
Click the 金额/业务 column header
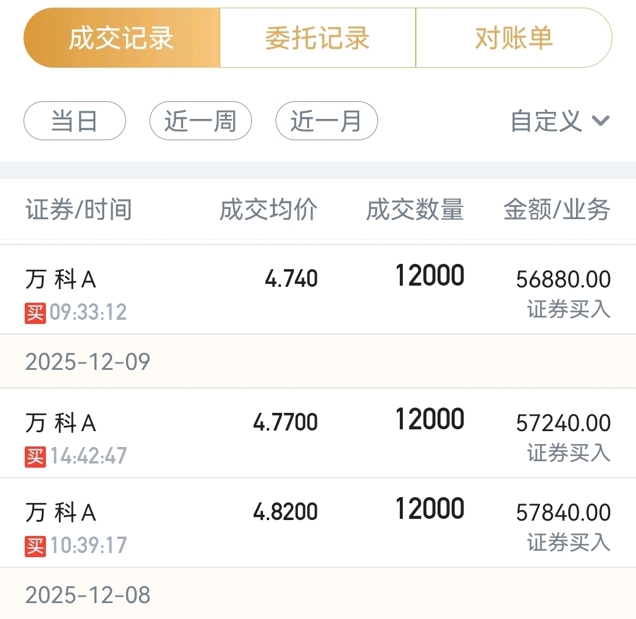(557, 210)
